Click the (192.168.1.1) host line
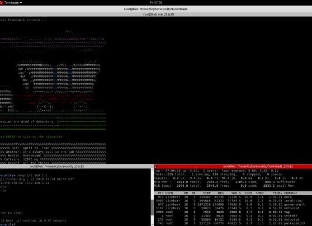312x226 pixels. pyautogui.click(x=24, y=183)
